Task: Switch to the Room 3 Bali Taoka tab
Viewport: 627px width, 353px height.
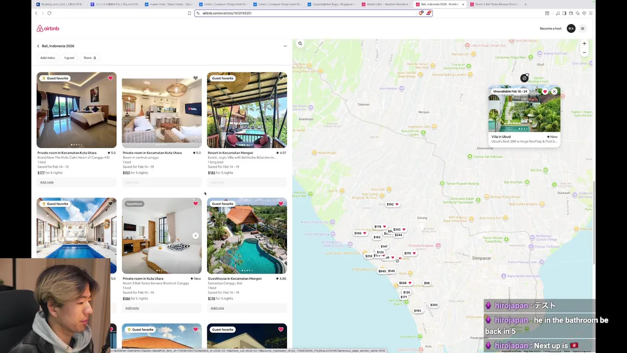Action: click(x=495, y=4)
